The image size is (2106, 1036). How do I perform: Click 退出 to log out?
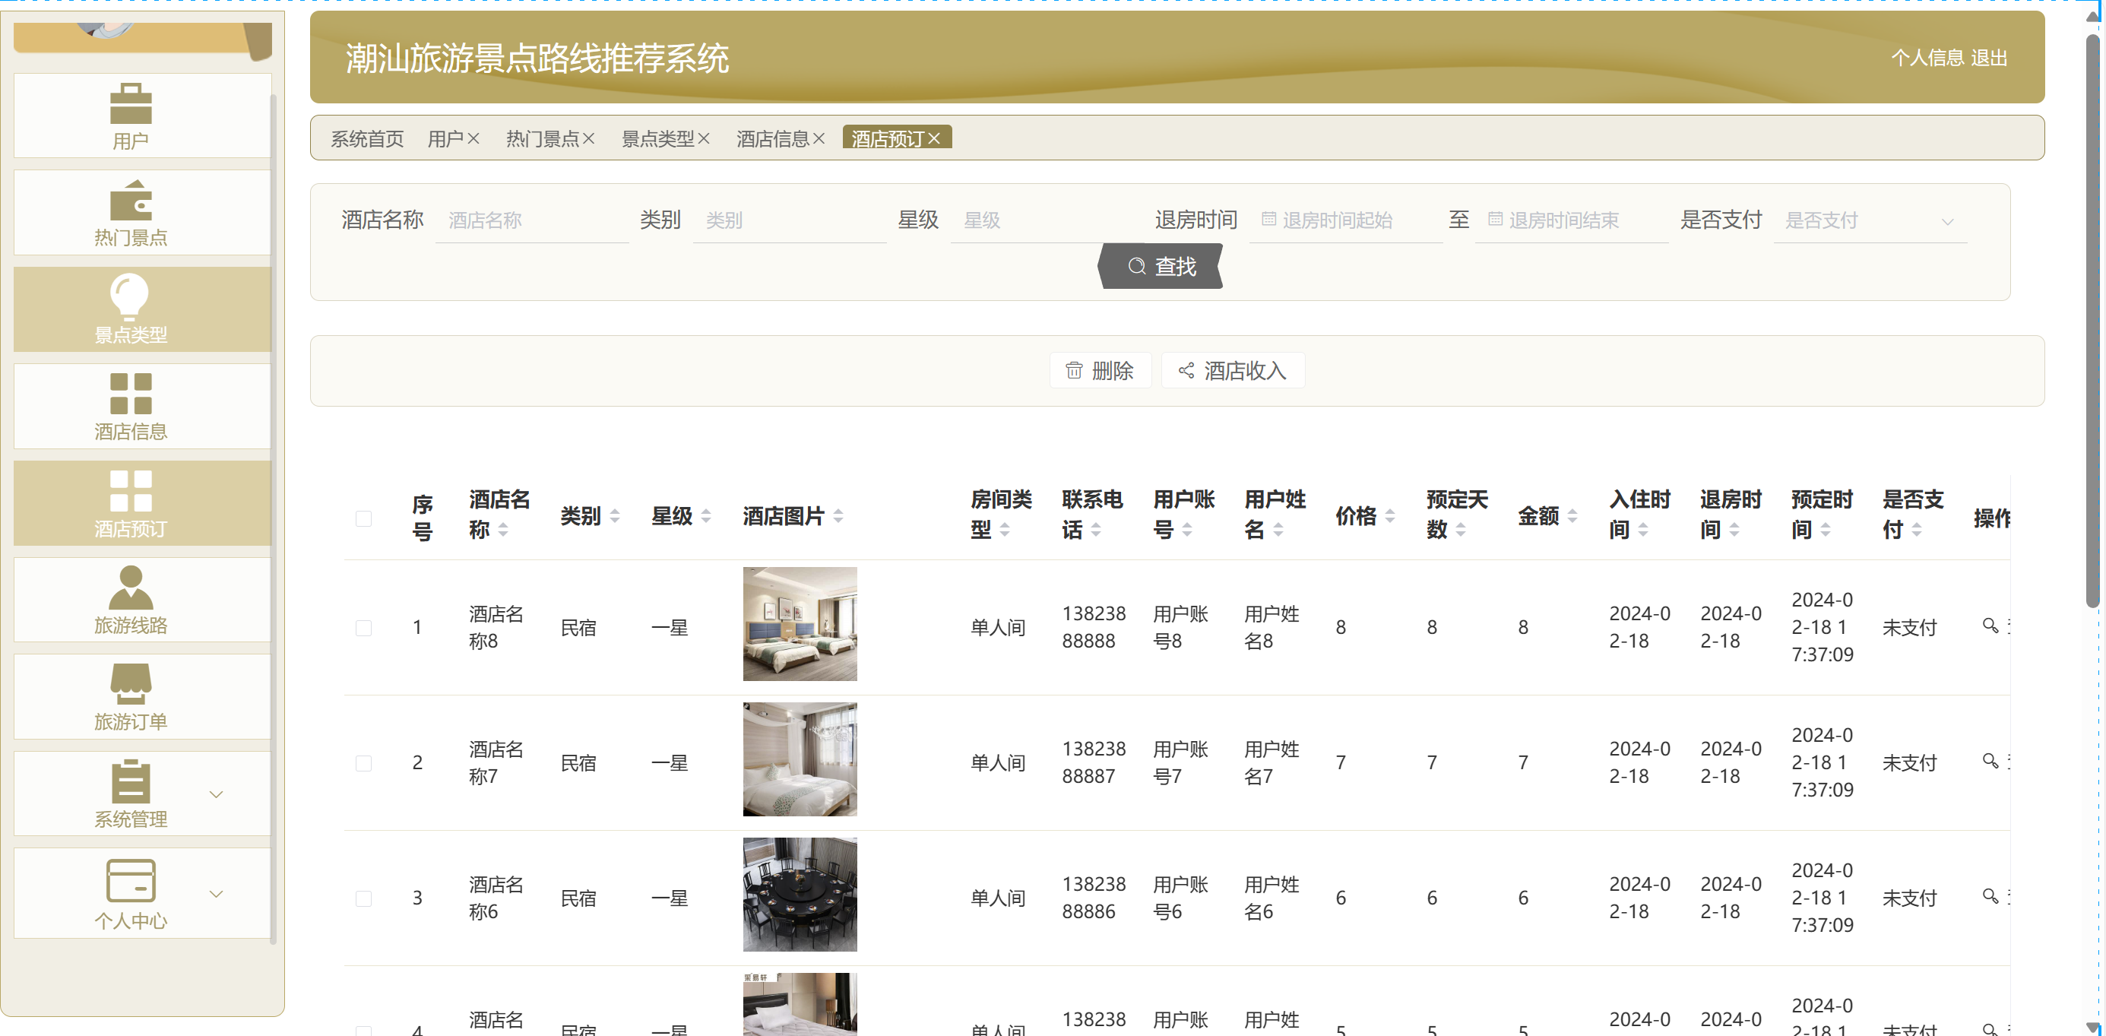tap(1988, 58)
